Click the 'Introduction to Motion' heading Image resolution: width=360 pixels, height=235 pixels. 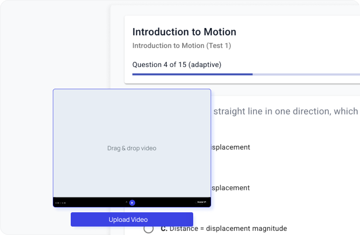[x=184, y=32]
